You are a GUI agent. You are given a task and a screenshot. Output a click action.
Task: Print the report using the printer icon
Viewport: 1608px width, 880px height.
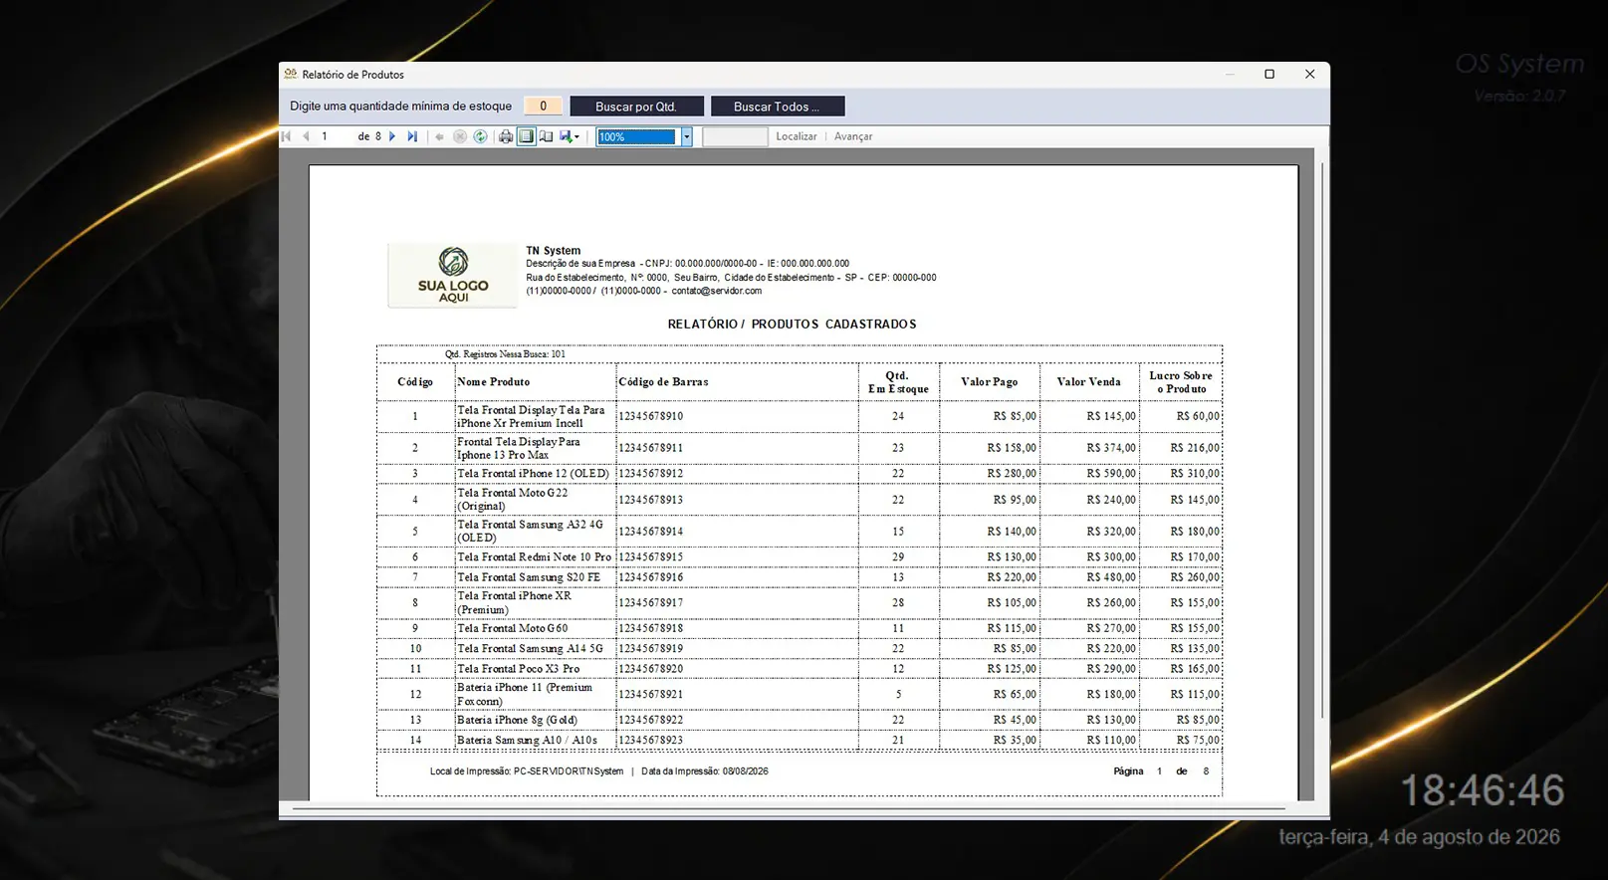[x=506, y=136]
